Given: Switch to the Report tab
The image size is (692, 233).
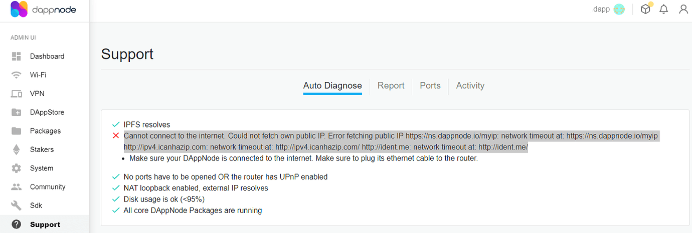Looking at the screenshot, I should (391, 85).
